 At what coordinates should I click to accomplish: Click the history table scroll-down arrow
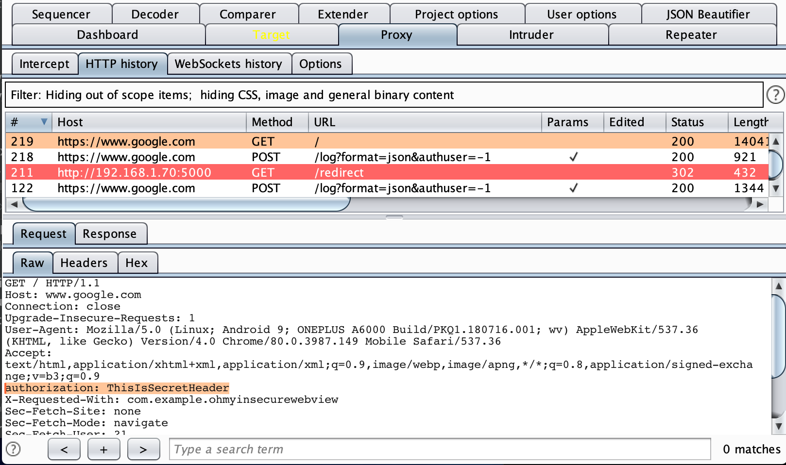pyautogui.click(x=776, y=188)
